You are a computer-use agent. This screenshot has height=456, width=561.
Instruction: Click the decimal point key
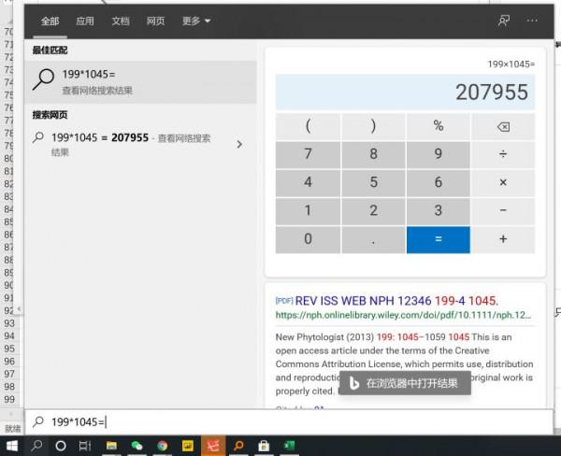(373, 239)
